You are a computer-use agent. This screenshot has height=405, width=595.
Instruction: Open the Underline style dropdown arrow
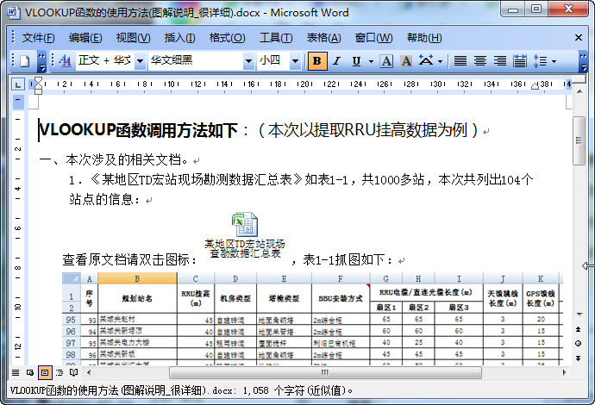click(371, 61)
